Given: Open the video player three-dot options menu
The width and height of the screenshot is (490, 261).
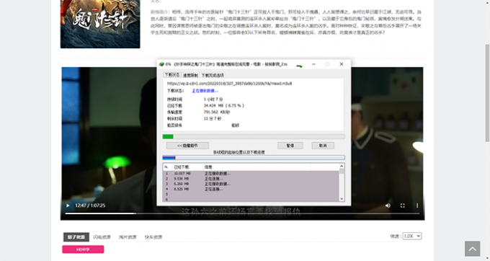Looking at the screenshot, I should point(417,205).
